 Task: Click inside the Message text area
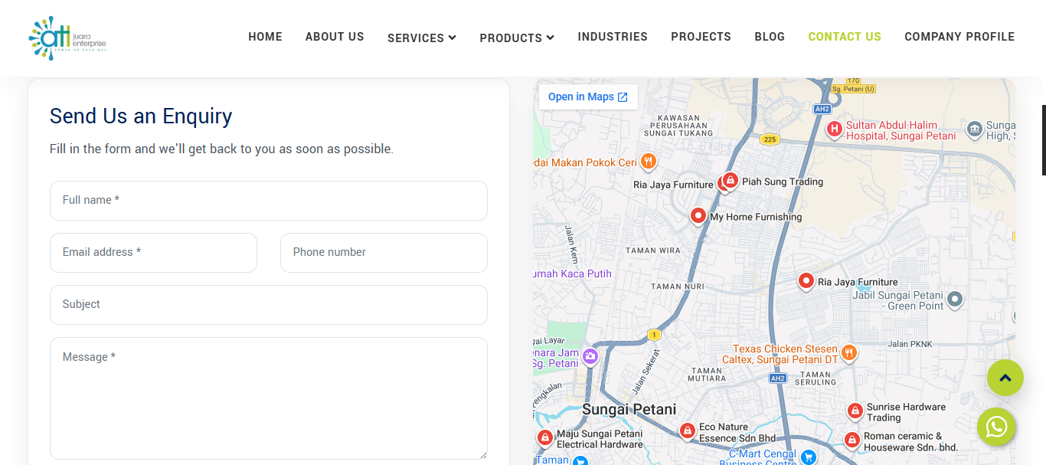click(x=269, y=398)
